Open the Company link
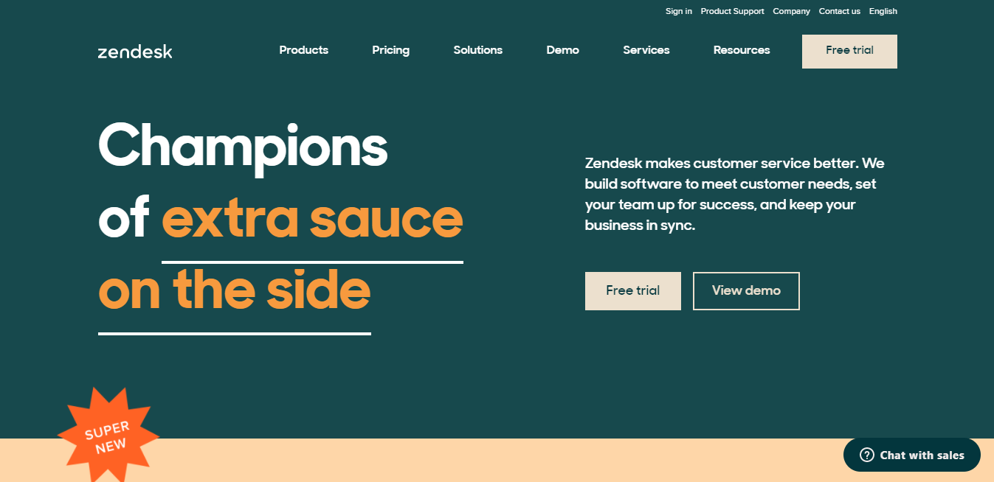 (792, 11)
